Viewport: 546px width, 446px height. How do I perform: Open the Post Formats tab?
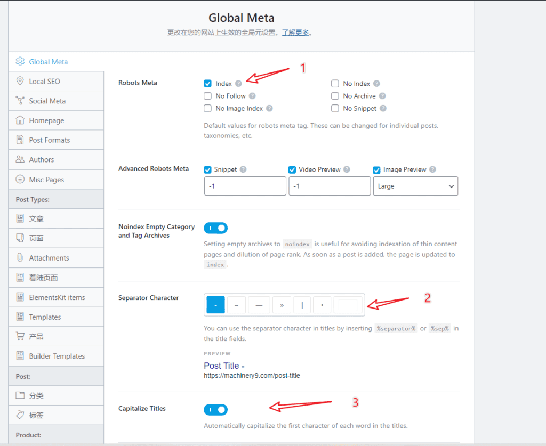(x=49, y=140)
